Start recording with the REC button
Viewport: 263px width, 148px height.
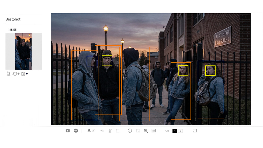[x=76, y=131]
